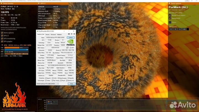
Task: Click the Board power draw 169 W value
Action: click(x=56, y=20)
